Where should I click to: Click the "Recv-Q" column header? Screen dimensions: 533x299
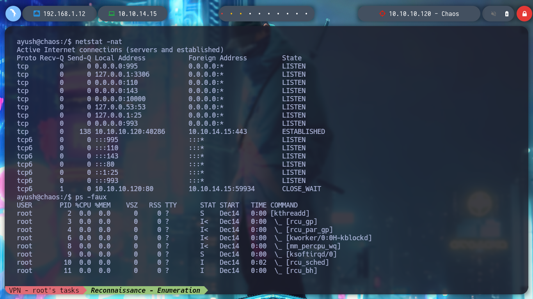point(52,58)
